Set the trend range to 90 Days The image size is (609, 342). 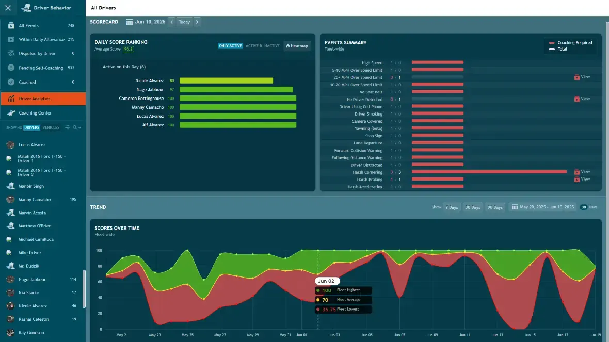495,207
